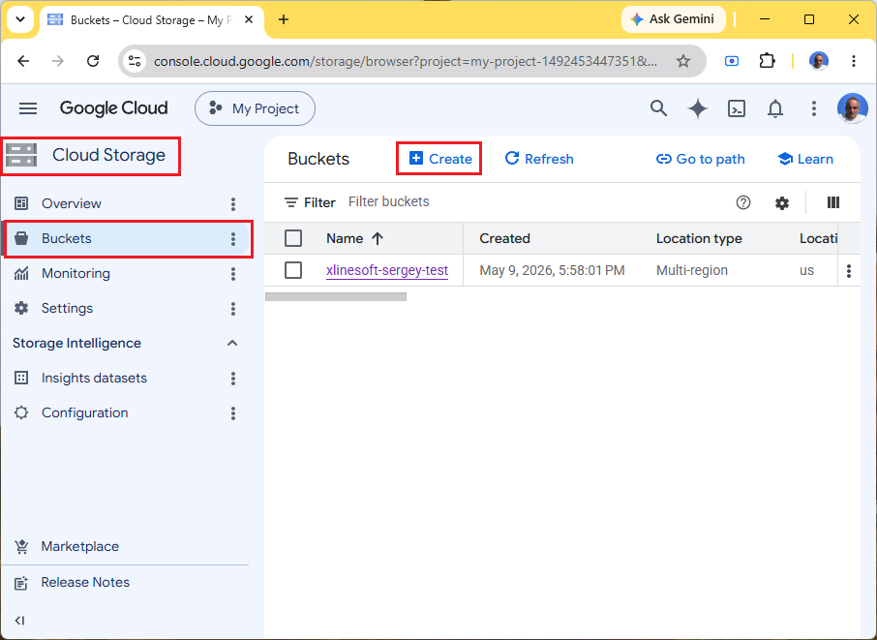Sort by Name ascending arrow
The height and width of the screenshot is (640, 877).
pos(378,239)
